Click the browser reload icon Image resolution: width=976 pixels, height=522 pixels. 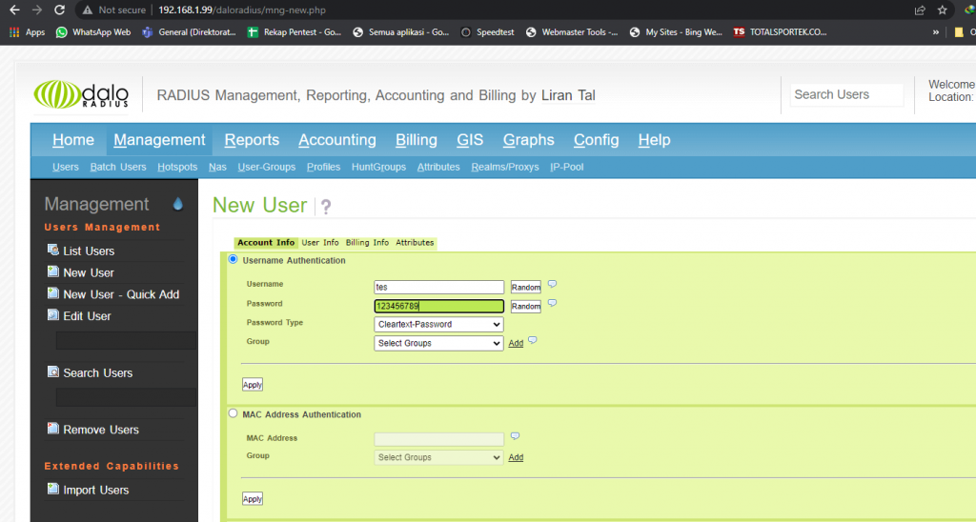pos(60,10)
